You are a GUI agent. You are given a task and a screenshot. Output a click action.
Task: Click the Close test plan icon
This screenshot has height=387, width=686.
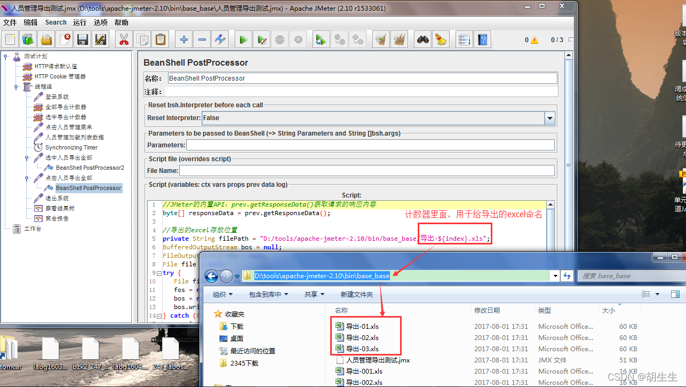pyautogui.click(x=65, y=40)
